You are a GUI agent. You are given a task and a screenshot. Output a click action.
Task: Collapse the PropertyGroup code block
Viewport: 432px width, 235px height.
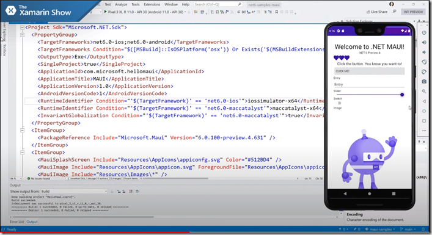point(23,35)
